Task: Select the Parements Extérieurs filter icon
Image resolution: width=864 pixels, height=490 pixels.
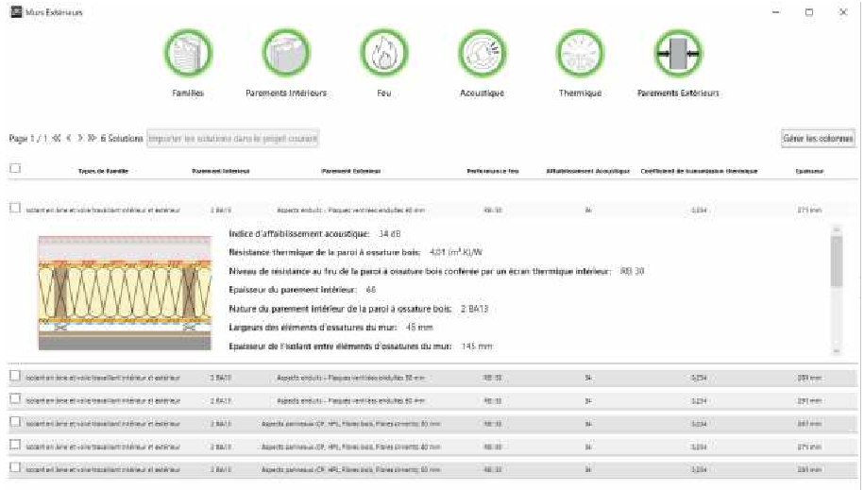Action: tap(678, 53)
